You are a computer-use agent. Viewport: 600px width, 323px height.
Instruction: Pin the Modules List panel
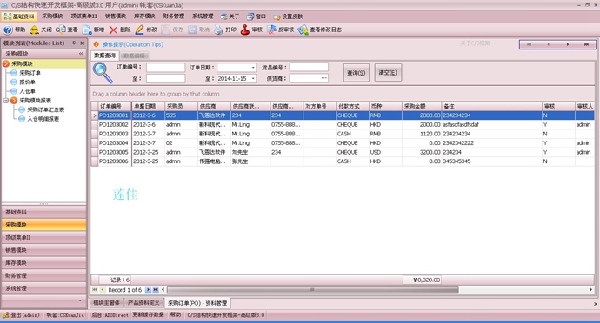(74, 43)
